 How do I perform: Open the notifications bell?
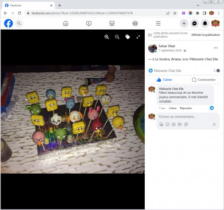[x=205, y=23]
